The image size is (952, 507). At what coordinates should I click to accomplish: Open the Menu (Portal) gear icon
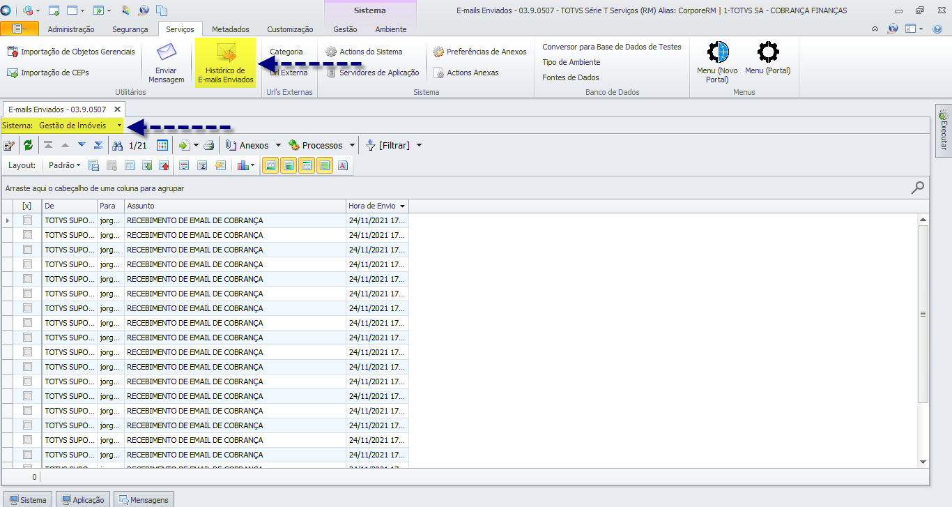tap(767, 52)
